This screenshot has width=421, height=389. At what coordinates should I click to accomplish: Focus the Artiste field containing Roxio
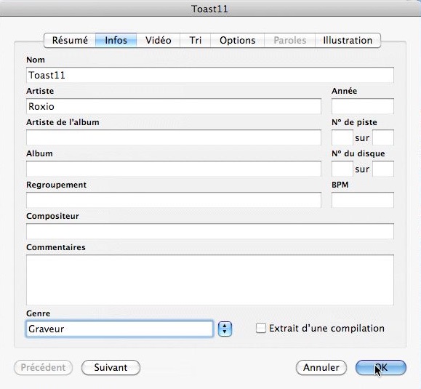(174, 106)
